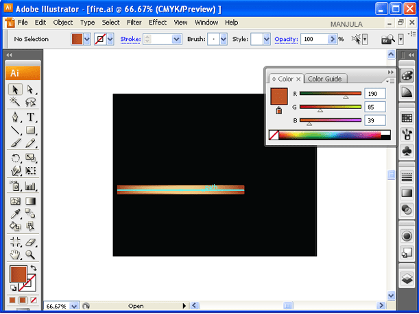The width and height of the screenshot is (419, 314).
Task: Select the Mesh tool
Action: [x=15, y=201]
